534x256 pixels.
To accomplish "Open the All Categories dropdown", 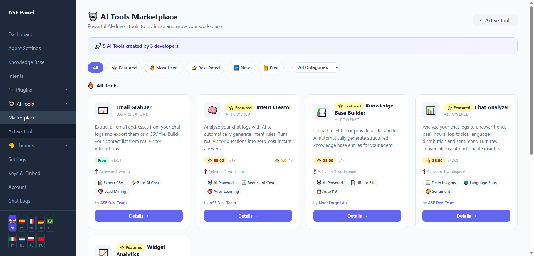I will 316,68.
